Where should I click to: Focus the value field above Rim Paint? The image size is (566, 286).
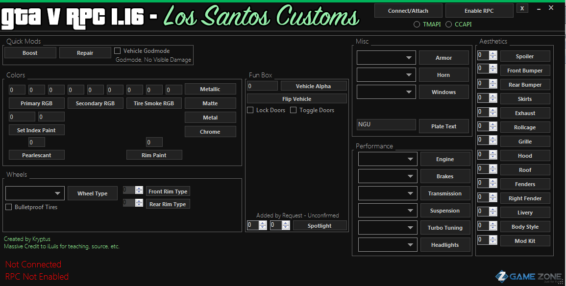(154, 142)
